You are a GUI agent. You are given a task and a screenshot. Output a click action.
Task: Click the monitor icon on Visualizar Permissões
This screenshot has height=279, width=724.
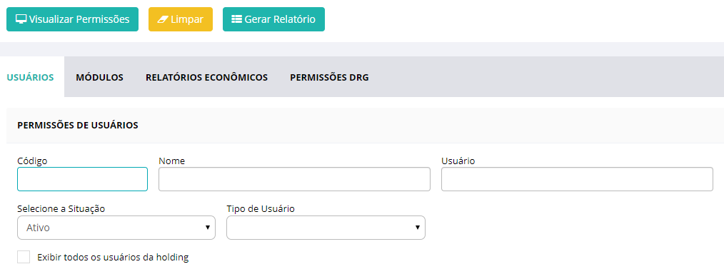tap(21, 19)
